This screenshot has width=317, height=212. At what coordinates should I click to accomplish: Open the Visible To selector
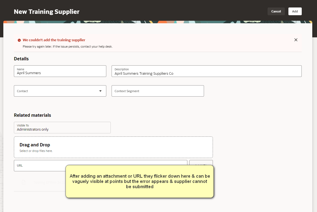coord(62,128)
